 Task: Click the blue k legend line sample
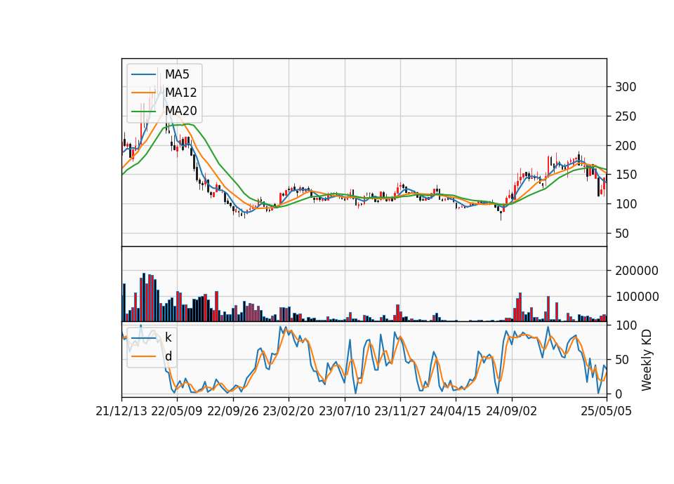pyautogui.click(x=143, y=338)
